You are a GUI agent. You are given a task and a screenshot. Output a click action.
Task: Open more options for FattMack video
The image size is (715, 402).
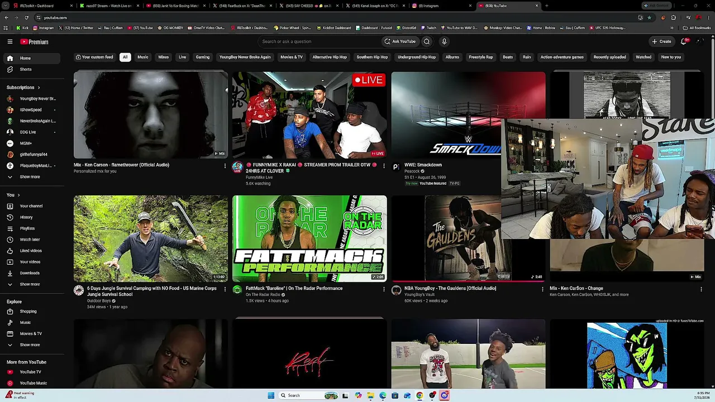[384, 289]
